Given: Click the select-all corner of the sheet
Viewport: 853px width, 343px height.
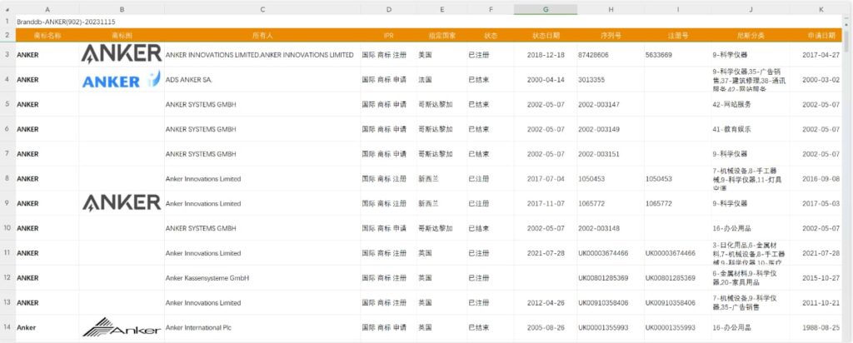Looking at the screenshot, I should pos(7,9).
